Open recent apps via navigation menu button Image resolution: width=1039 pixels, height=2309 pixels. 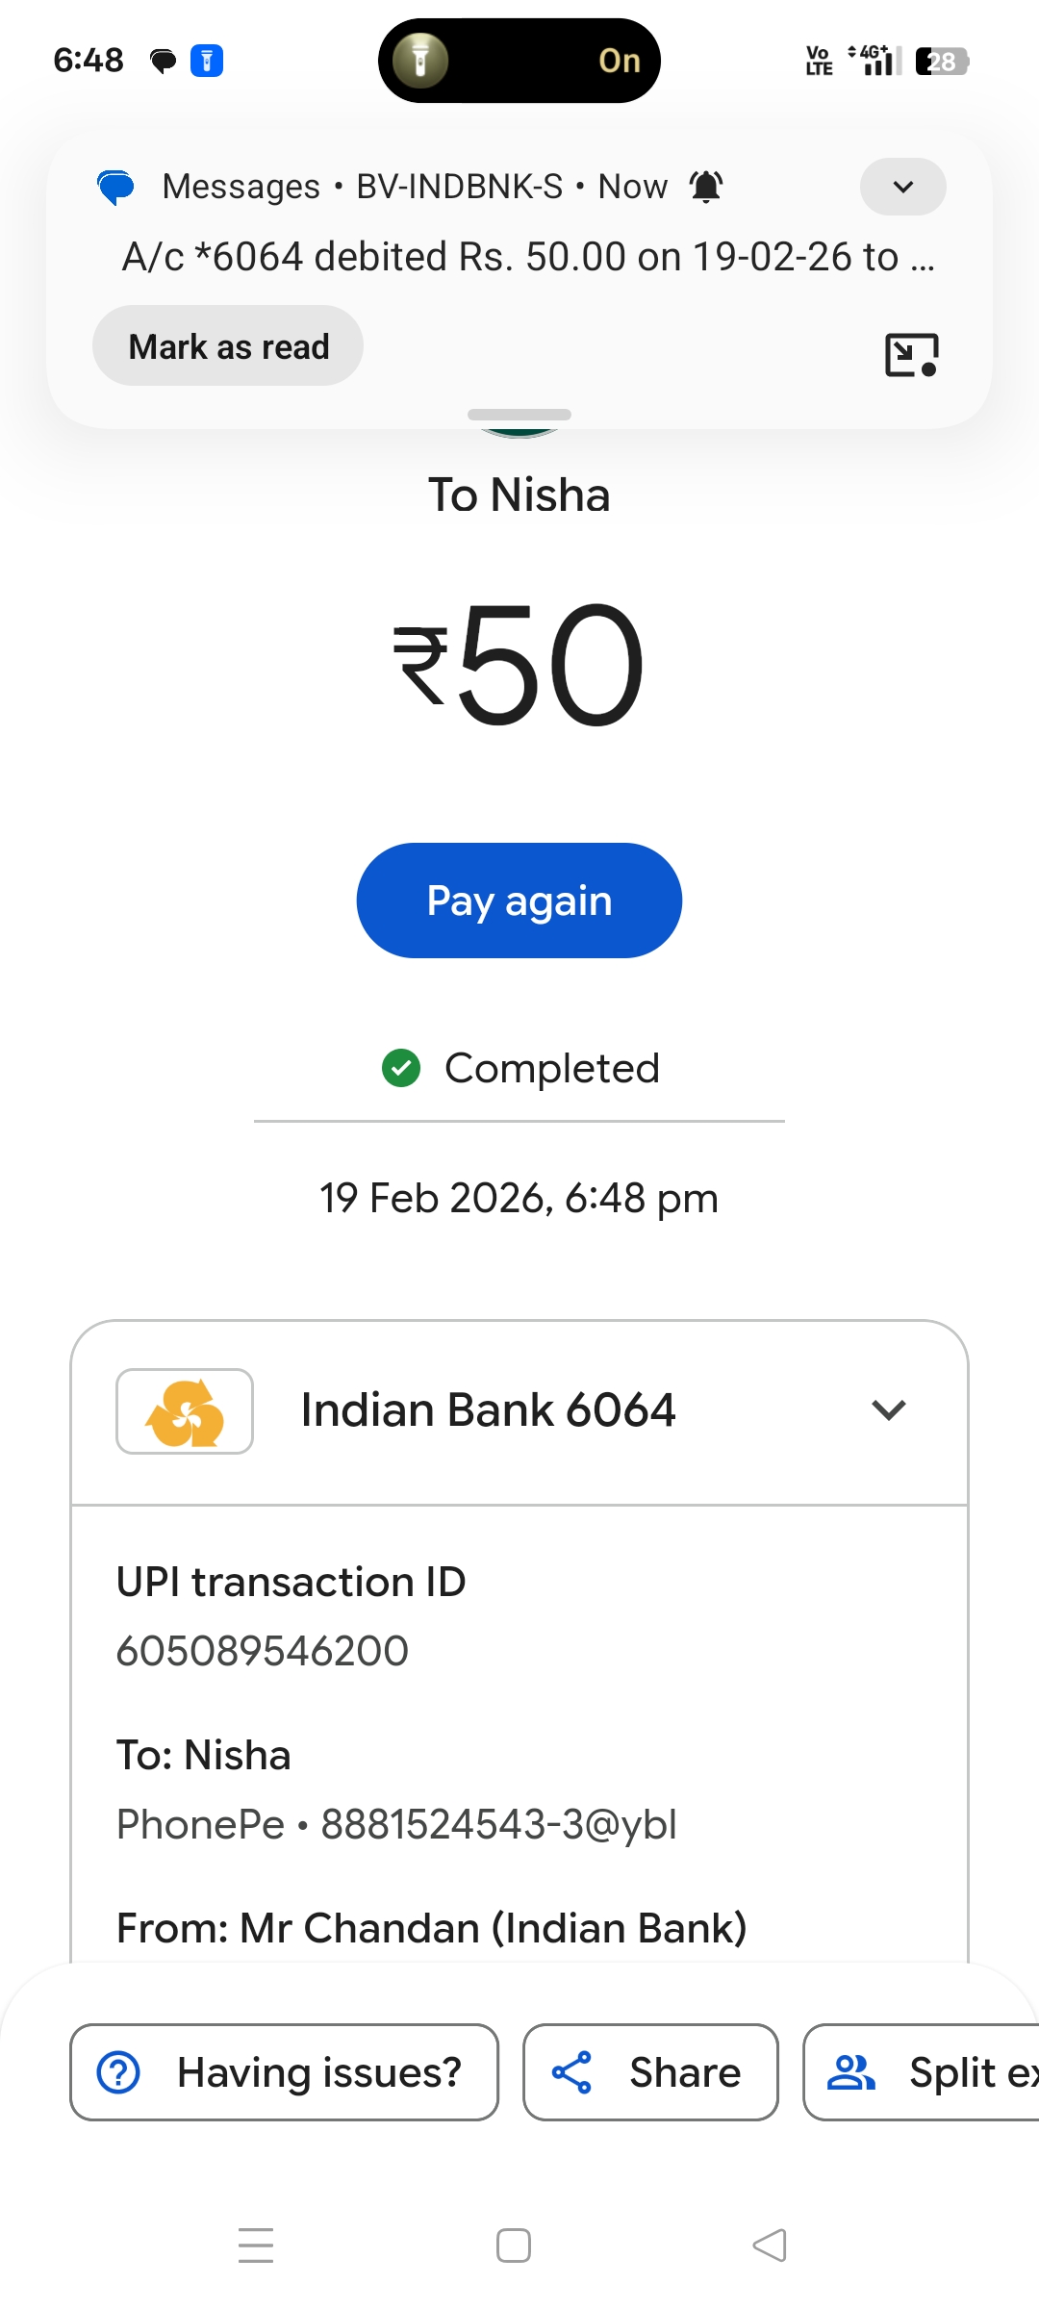(256, 2246)
